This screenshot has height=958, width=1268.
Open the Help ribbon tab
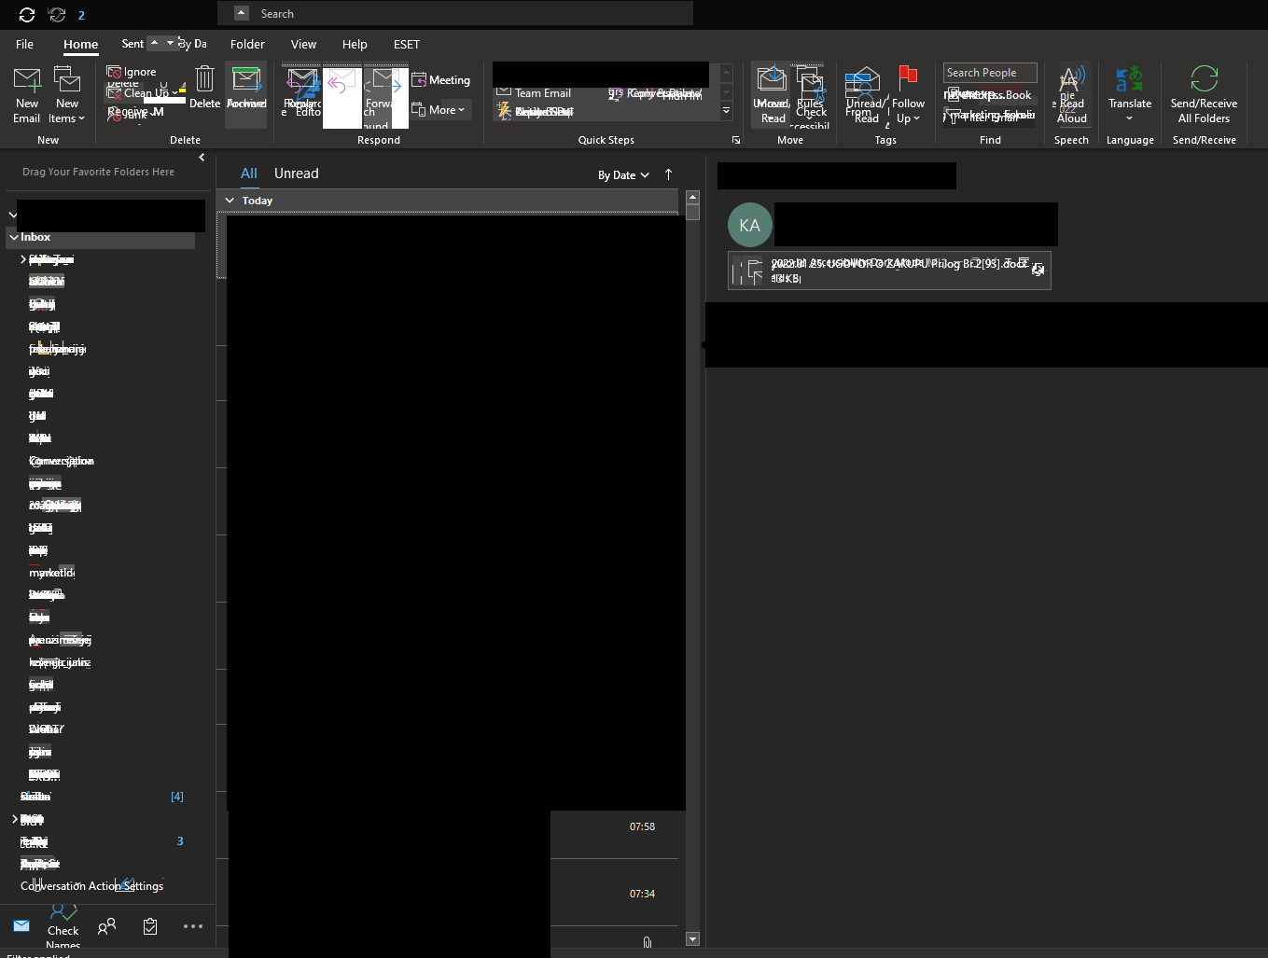click(355, 44)
